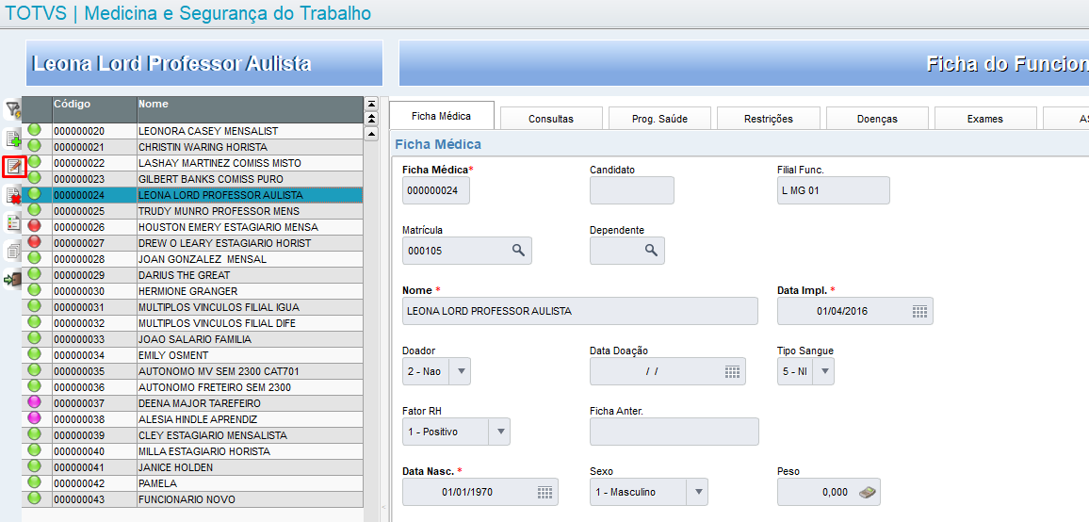Select row DARIUS THE GREAT
The height and width of the screenshot is (522, 1089).
tap(192, 274)
